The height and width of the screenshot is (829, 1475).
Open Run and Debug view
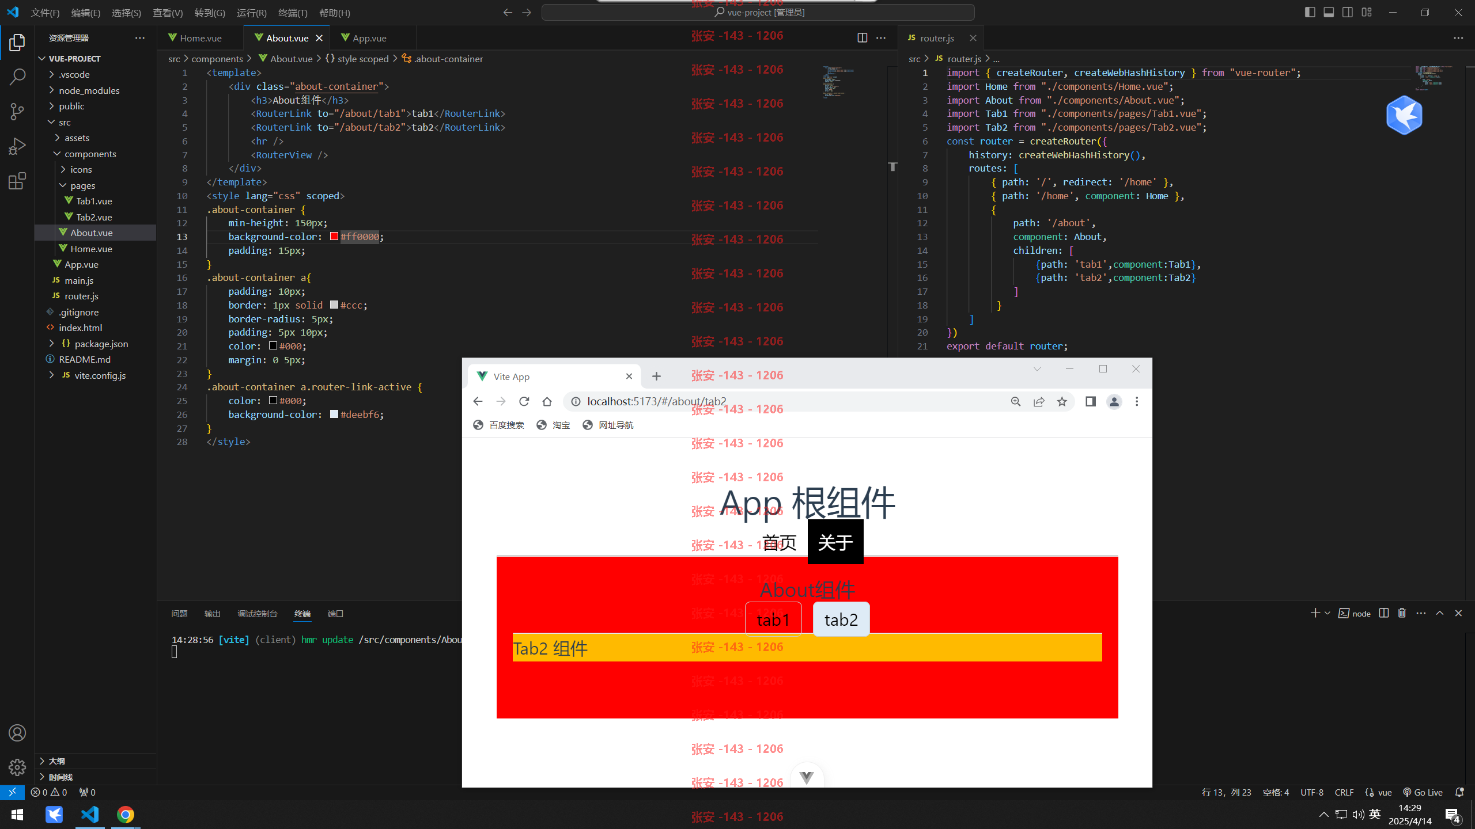click(x=17, y=146)
